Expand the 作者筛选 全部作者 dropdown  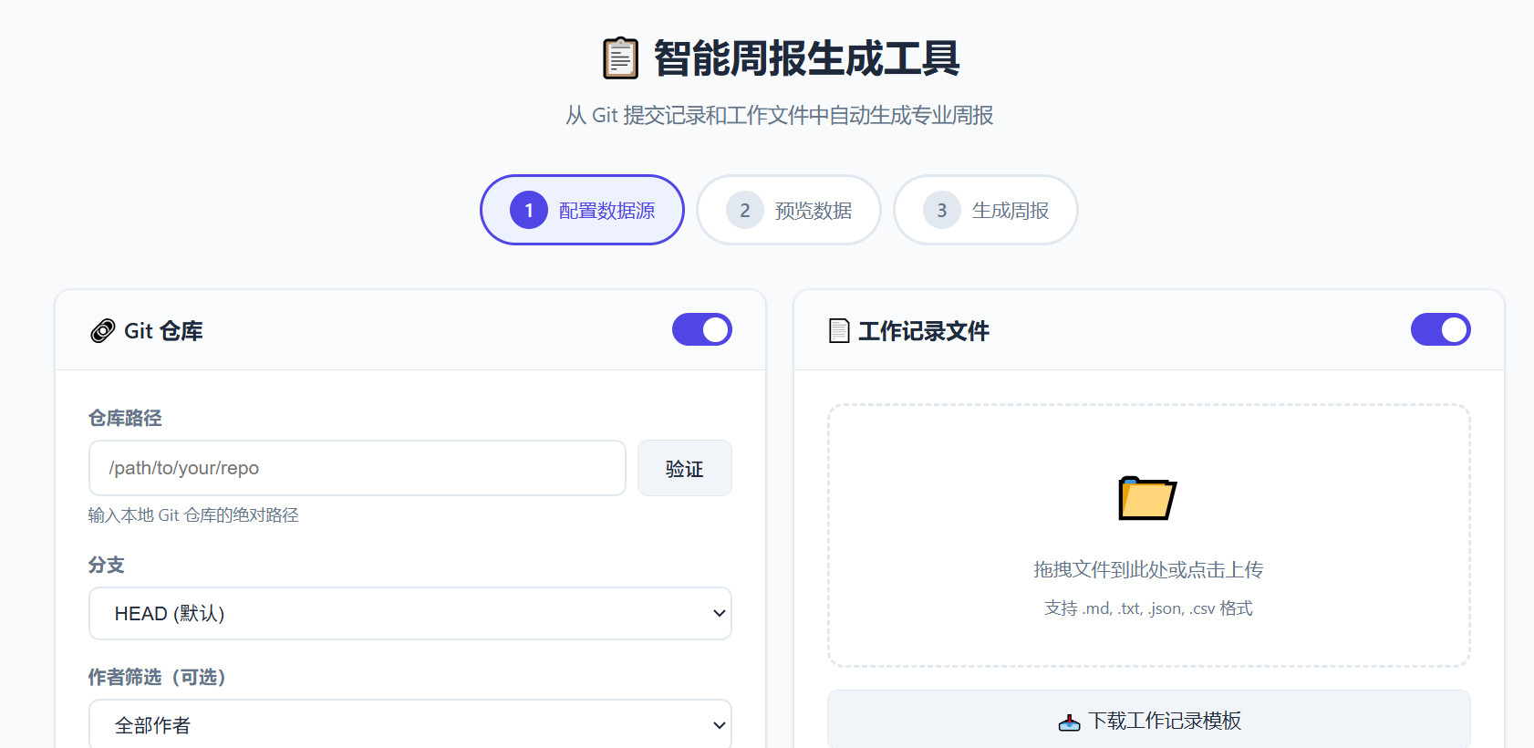click(x=409, y=725)
